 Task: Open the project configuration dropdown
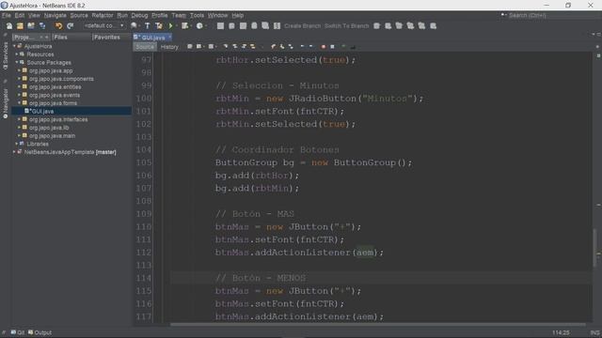pos(104,26)
